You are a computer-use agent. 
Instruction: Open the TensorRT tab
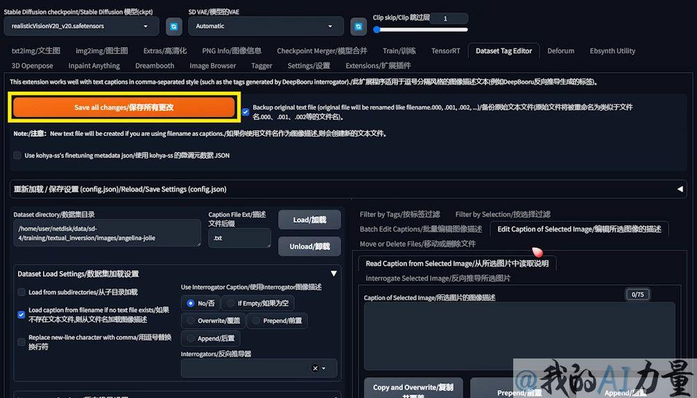pos(445,51)
